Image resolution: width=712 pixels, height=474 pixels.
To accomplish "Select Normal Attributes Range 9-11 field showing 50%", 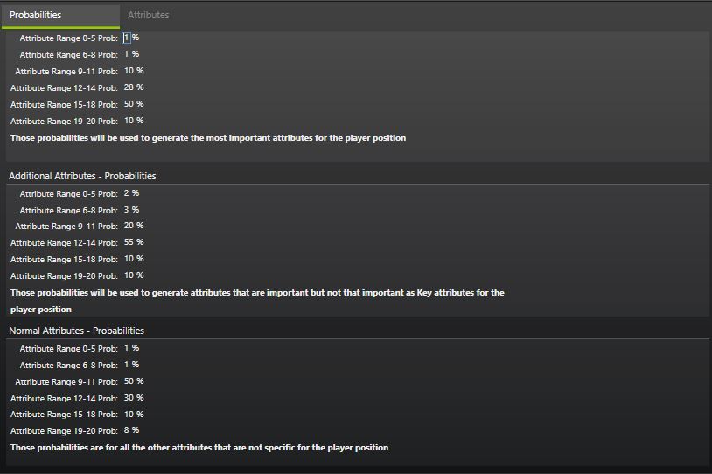I will click(x=129, y=381).
